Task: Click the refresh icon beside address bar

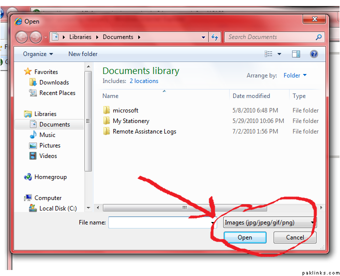Action: (x=215, y=37)
